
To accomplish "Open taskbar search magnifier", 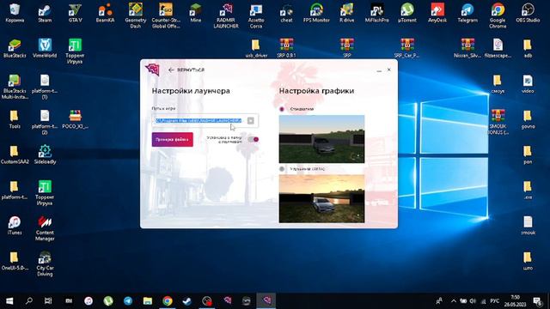I will pos(29,301).
